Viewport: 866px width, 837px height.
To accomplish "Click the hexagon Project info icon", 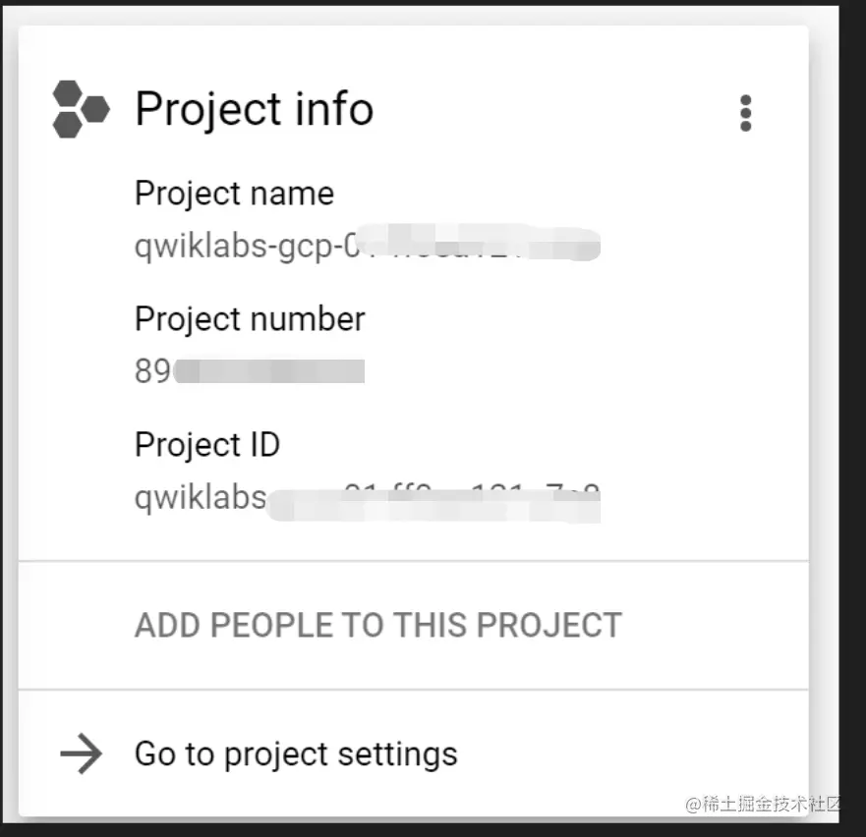I will [x=80, y=108].
